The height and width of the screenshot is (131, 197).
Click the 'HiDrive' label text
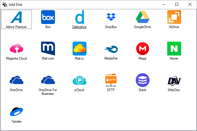click(174, 27)
